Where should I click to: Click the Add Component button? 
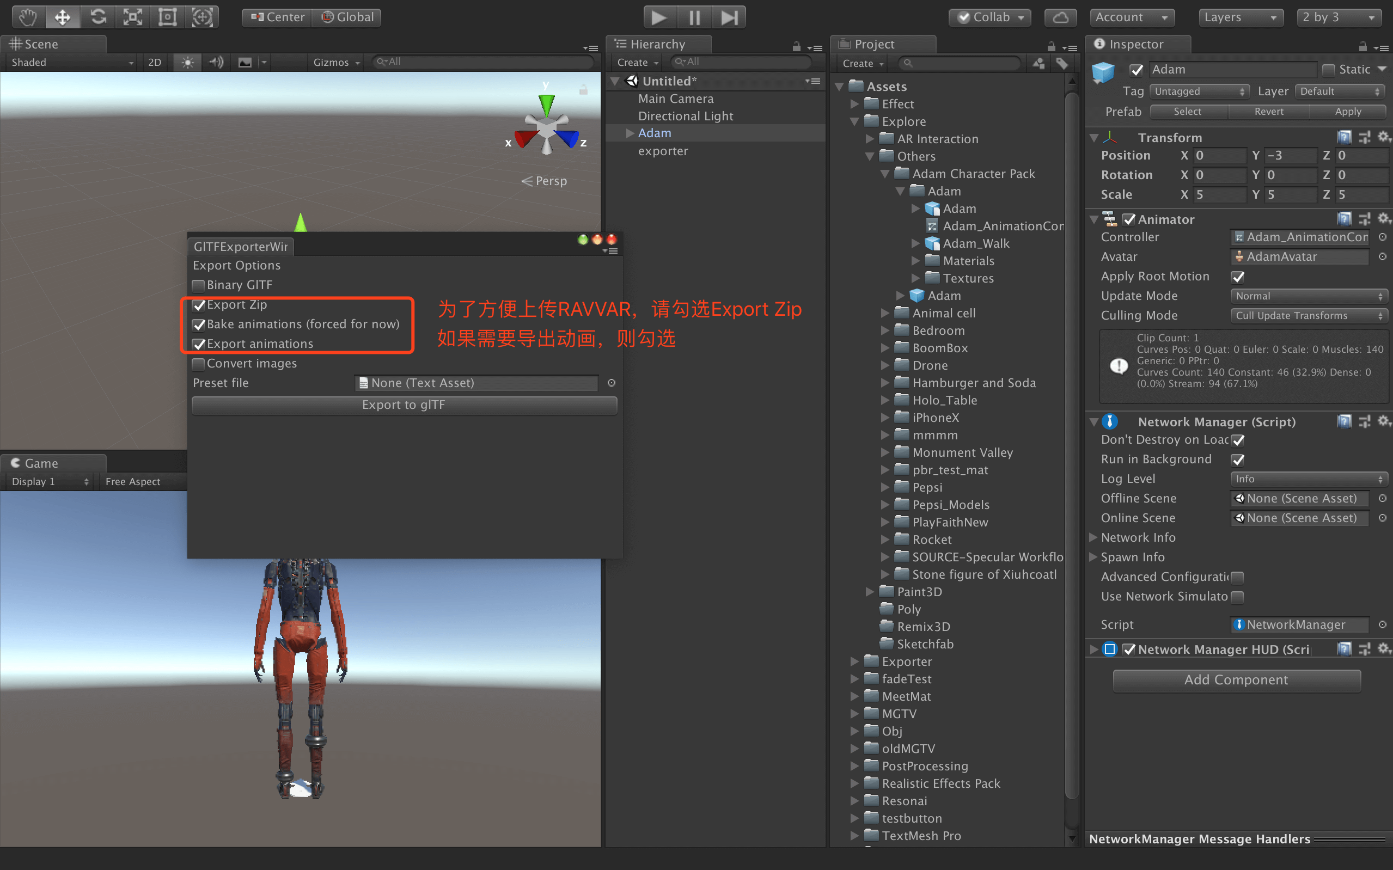(x=1236, y=680)
